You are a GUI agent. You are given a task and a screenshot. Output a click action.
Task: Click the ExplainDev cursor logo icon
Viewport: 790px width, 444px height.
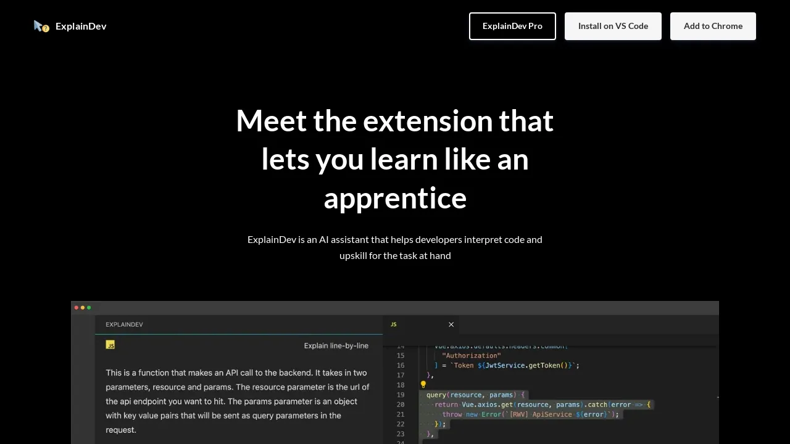(x=41, y=26)
